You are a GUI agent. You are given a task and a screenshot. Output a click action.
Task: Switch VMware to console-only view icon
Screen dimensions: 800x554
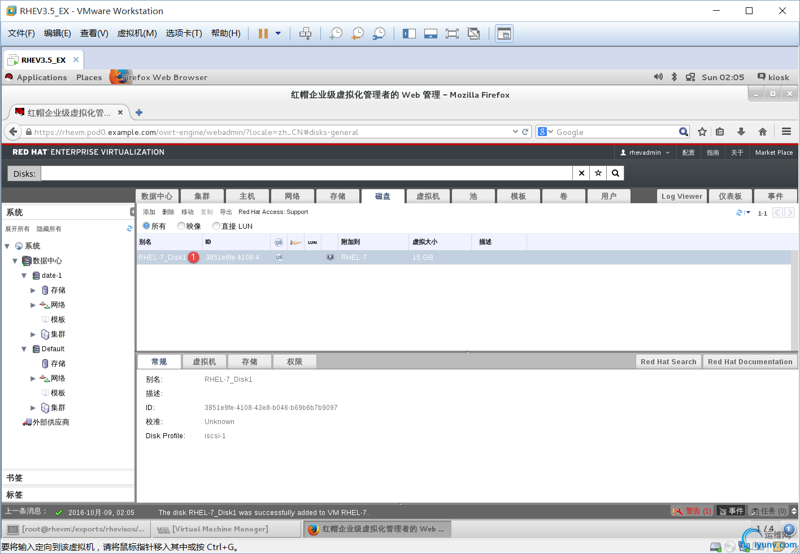coord(431,33)
